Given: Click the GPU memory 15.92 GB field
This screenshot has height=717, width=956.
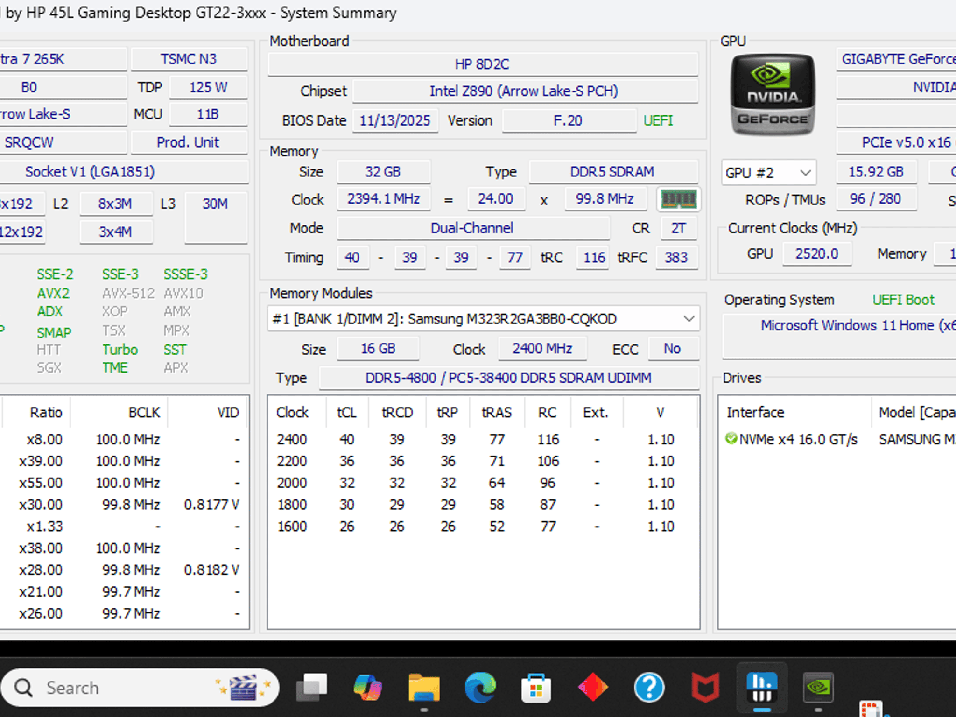Looking at the screenshot, I should tap(876, 172).
